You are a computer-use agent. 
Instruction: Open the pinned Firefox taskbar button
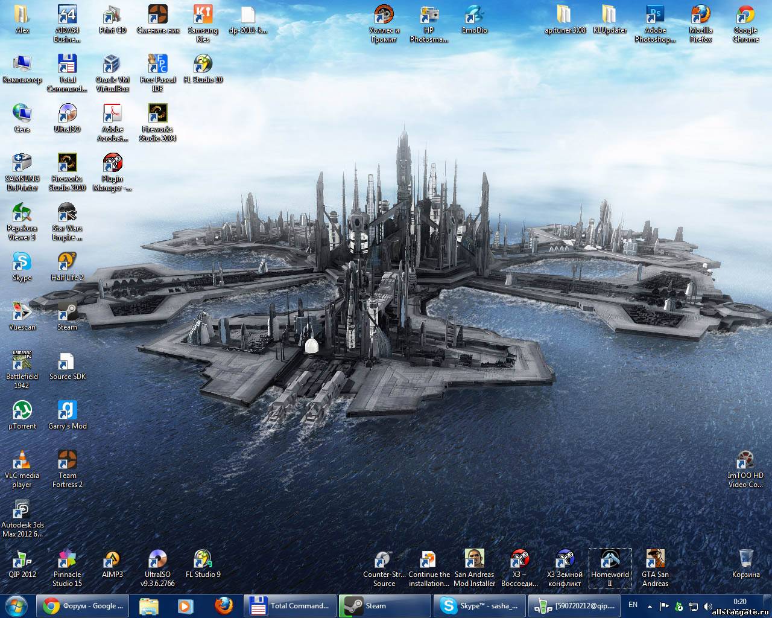coord(224,606)
